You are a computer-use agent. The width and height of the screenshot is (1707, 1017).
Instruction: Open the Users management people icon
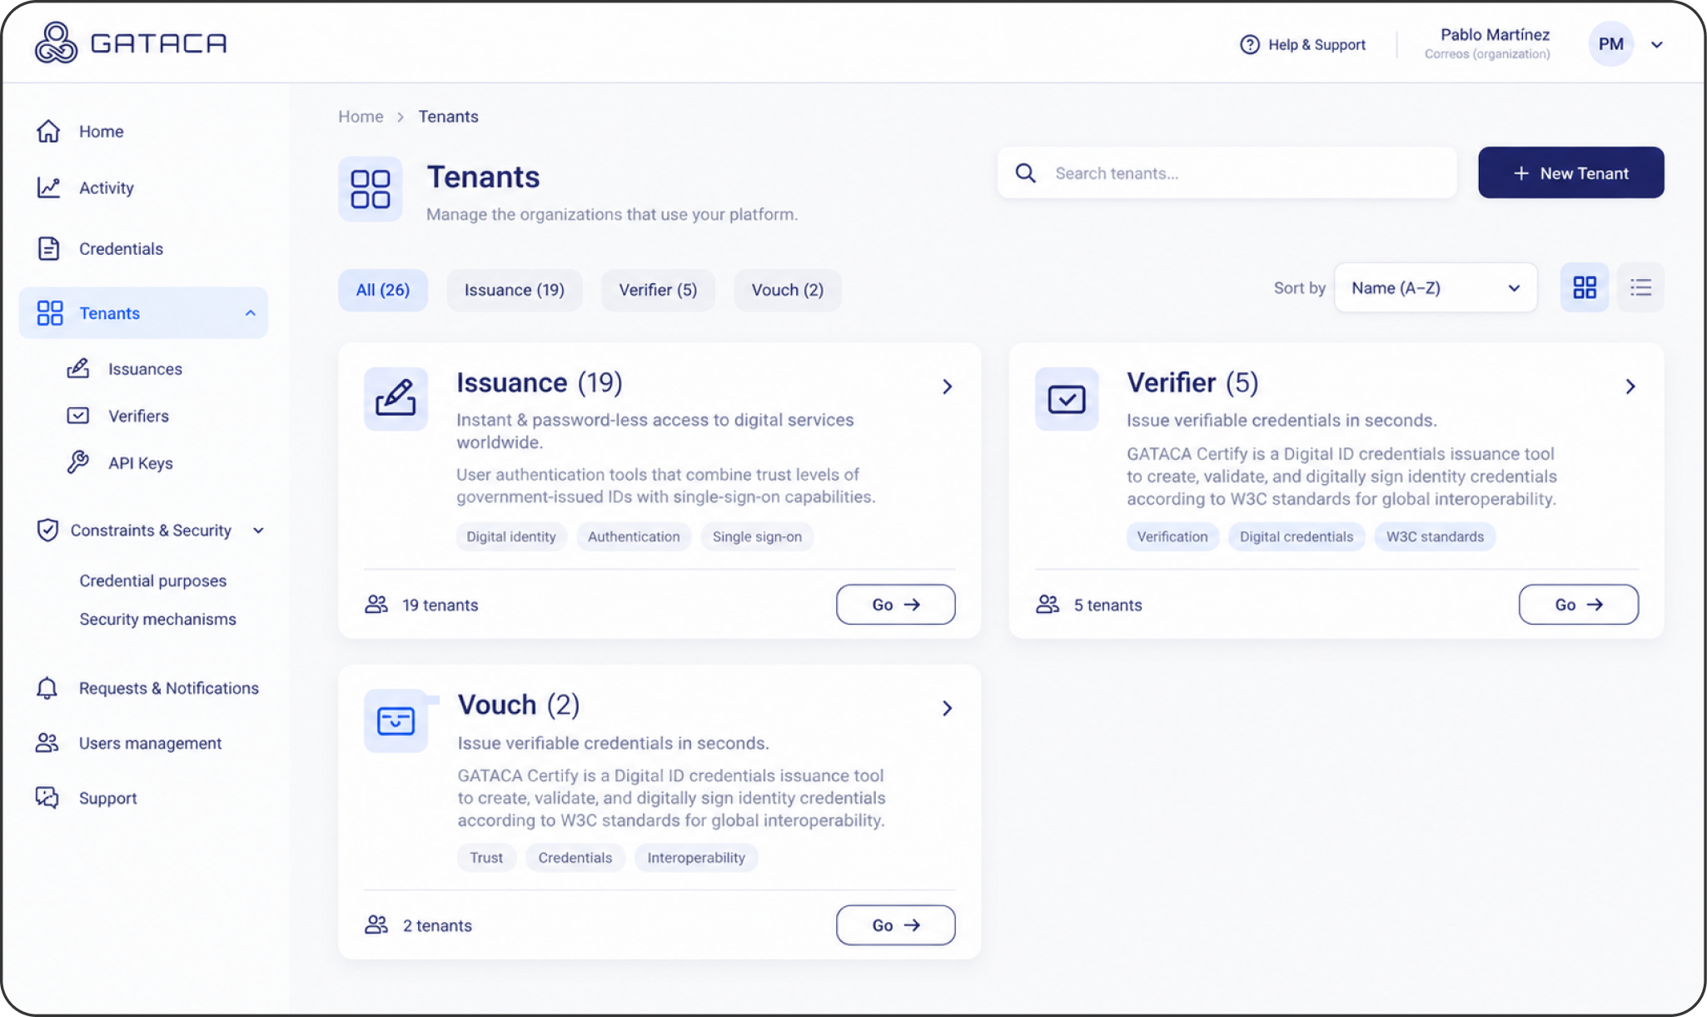(47, 743)
